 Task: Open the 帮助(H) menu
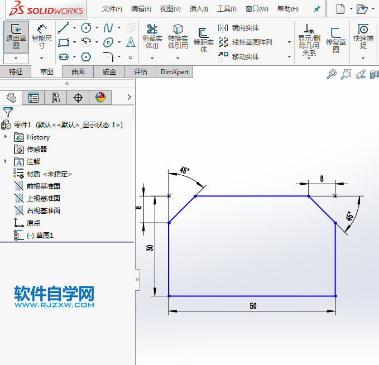coord(288,9)
